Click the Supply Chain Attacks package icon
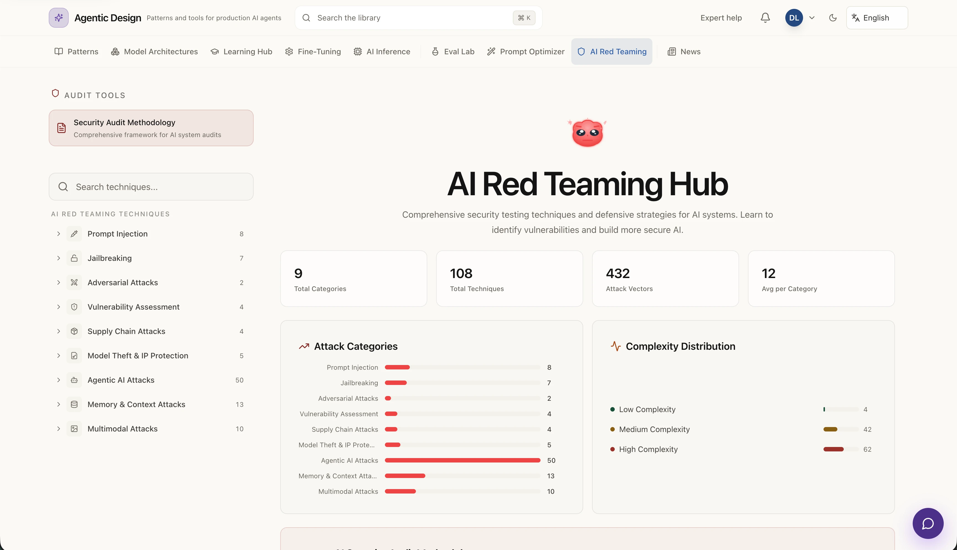The width and height of the screenshot is (957, 550). click(74, 331)
